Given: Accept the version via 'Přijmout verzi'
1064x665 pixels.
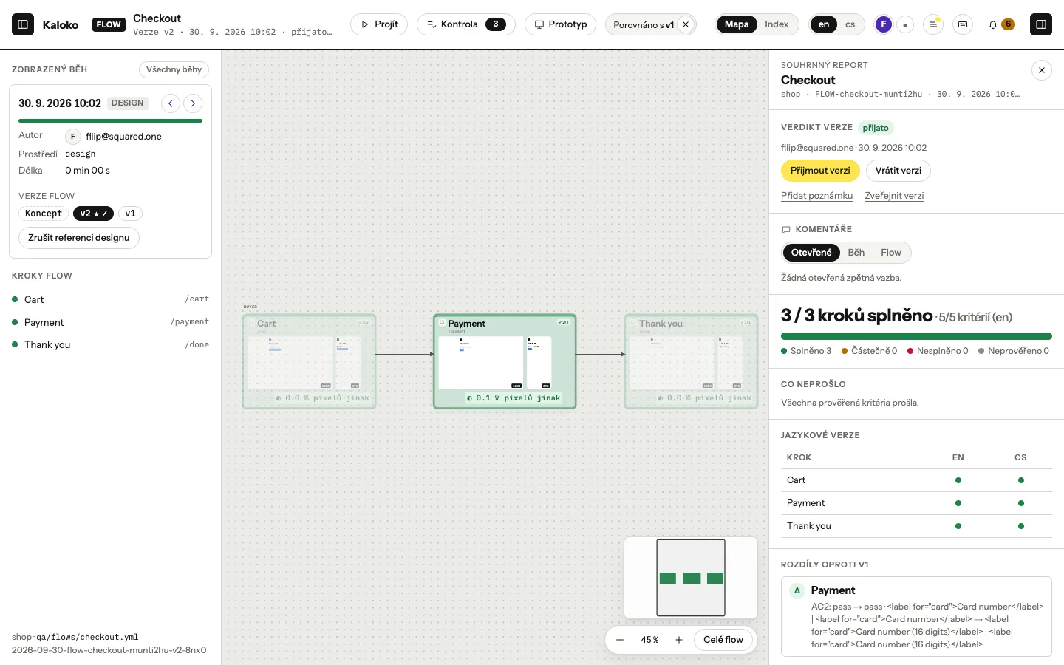Looking at the screenshot, I should [x=820, y=171].
